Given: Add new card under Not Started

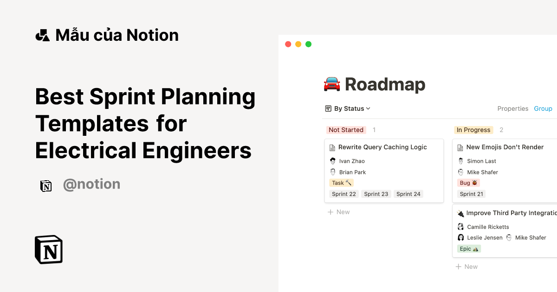Looking at the screenshot, I should pyautogui.click(x=339, y=212).
